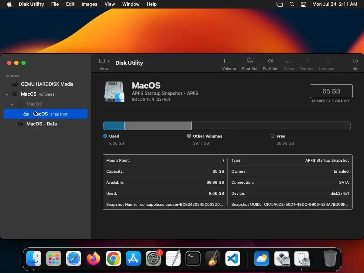
Task: Click Disk Utility icon in the Dock
Action: [301, 258]
